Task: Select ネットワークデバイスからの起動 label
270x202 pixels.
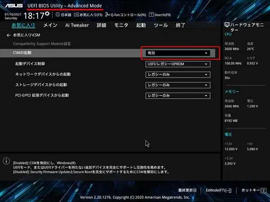Action: (43, 74)
